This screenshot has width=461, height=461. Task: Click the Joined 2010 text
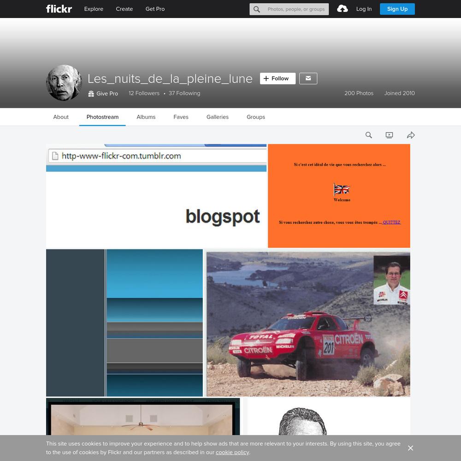coord(399,93)
